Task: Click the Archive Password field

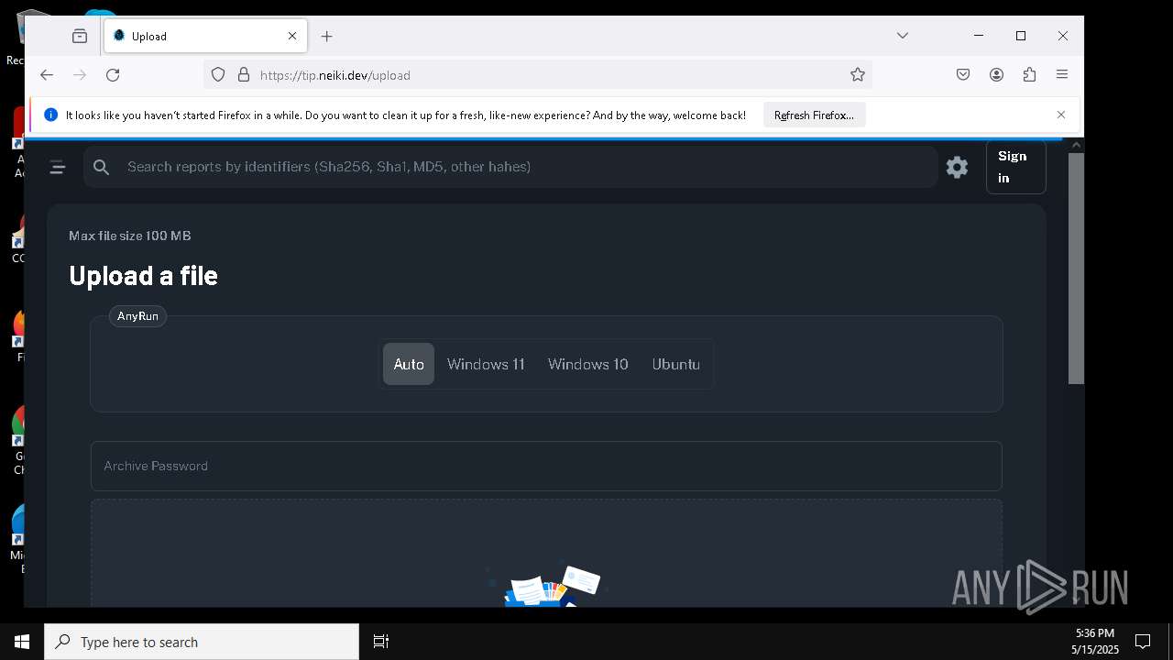Action: 546,466
